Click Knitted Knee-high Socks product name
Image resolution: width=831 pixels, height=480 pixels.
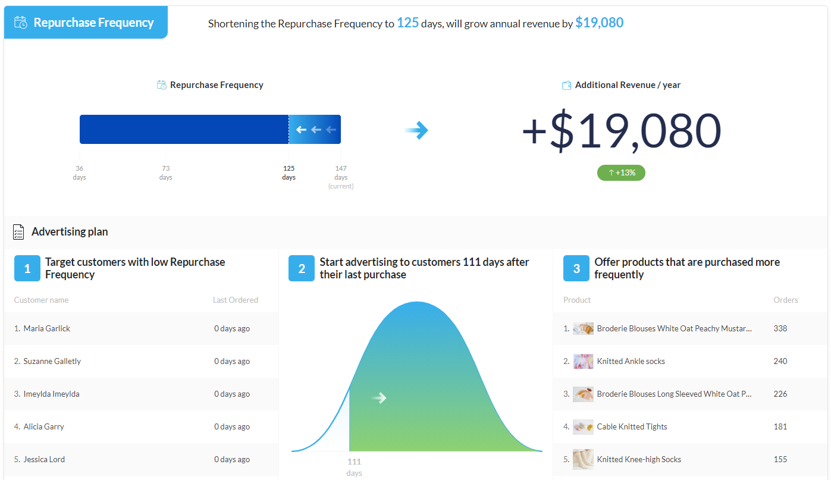pos(639,459)
